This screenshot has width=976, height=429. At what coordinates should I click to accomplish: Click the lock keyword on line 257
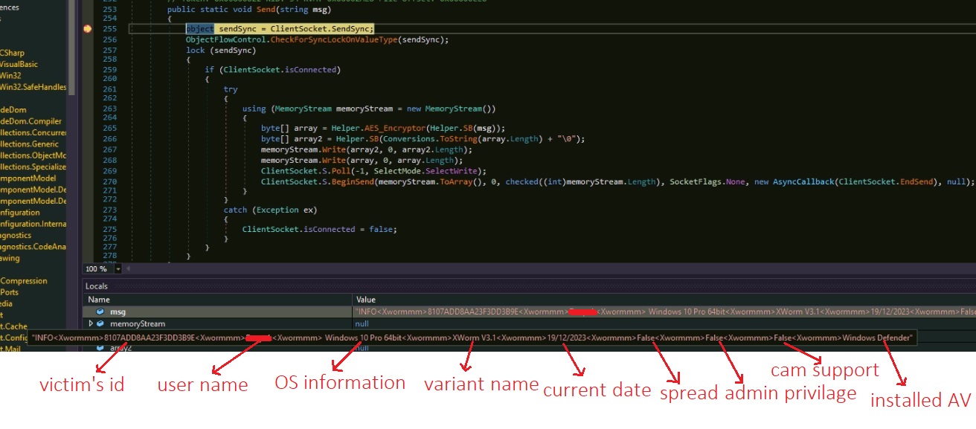pyautogui.click(x=195, y=51)
